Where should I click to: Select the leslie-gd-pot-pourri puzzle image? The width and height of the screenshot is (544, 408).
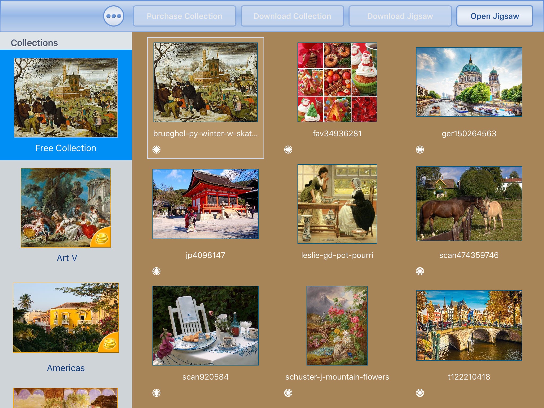[337, 204]
